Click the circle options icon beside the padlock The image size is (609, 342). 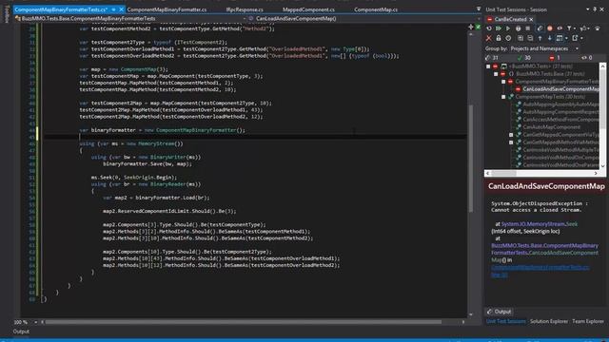[x=508, y=38]
